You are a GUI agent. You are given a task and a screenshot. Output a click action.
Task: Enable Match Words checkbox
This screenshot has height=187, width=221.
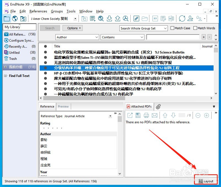tap(195, 28)
